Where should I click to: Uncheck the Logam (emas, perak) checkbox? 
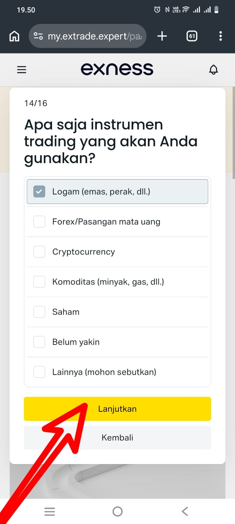[39, 192]
